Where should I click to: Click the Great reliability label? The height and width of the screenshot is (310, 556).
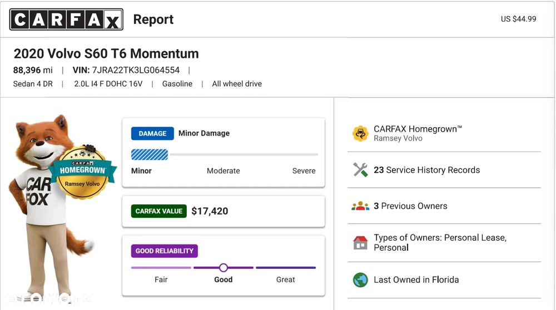click(285, 279)
